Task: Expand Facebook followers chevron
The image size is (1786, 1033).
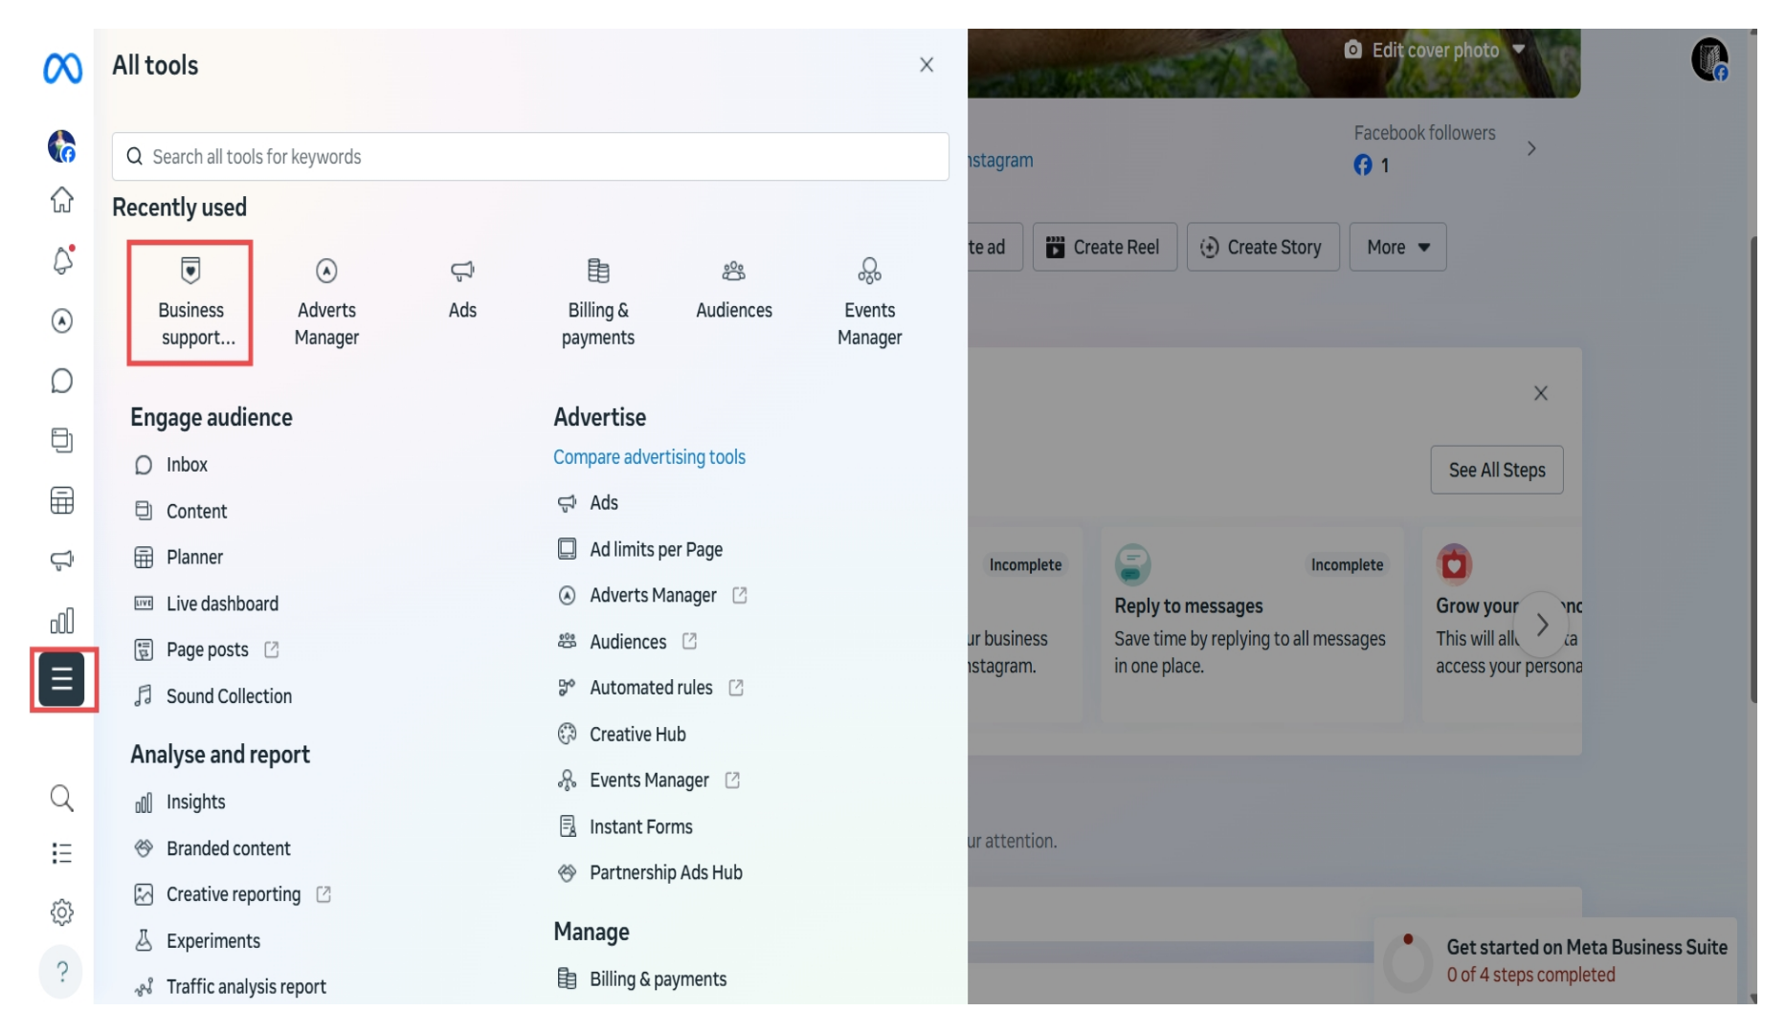Action: (1531, 148)
